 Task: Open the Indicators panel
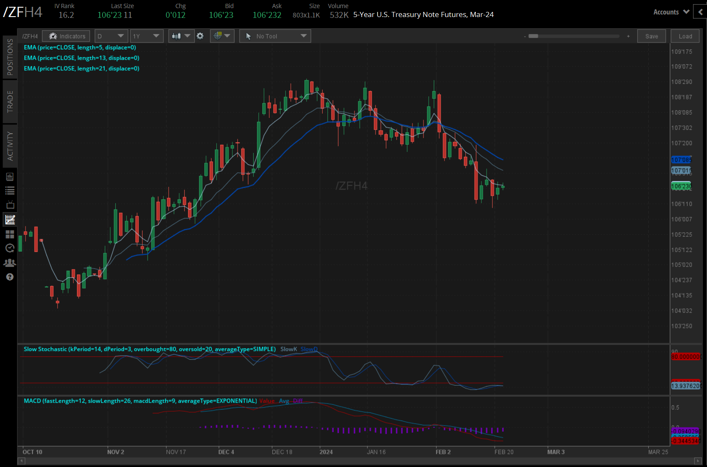(66, 36)
